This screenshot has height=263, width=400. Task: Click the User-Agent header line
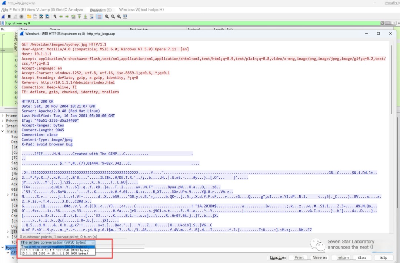(x=105, y=49)
